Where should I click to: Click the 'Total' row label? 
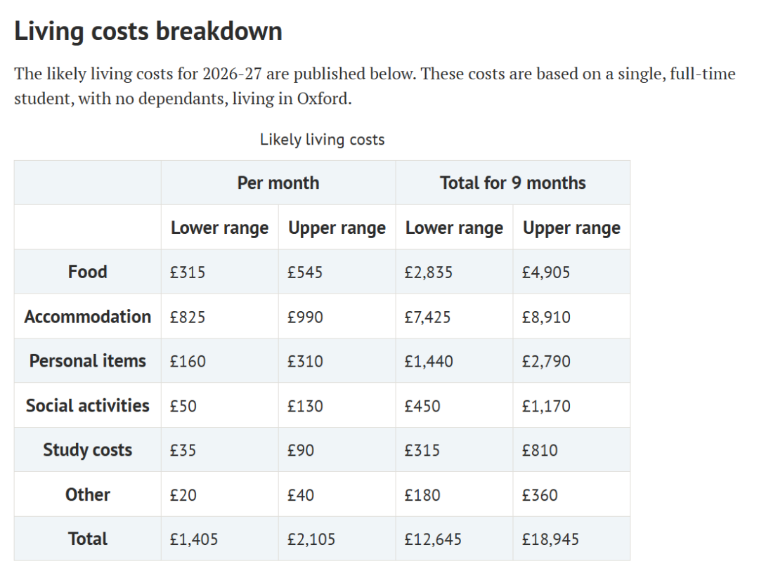pyautogui.click(x=88, y=539)
